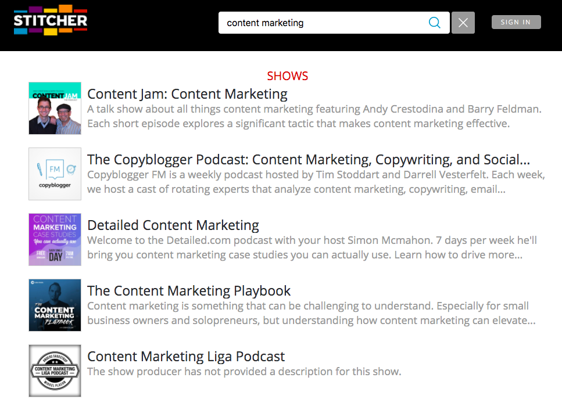The image size is (562, 410).
Task: Click description about Tim Stoddart and Darrell Vesterfelt
Action: coord(316,182)
